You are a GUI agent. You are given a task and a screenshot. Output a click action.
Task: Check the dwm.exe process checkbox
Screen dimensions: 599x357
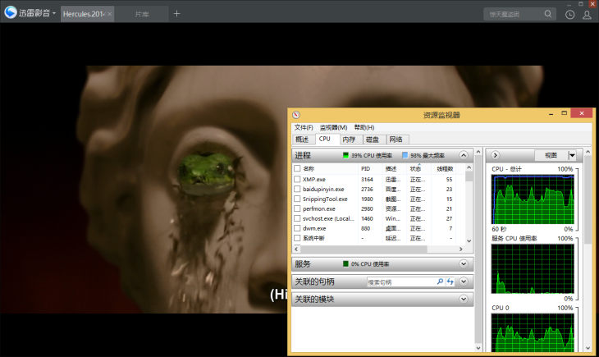point(297,228)
